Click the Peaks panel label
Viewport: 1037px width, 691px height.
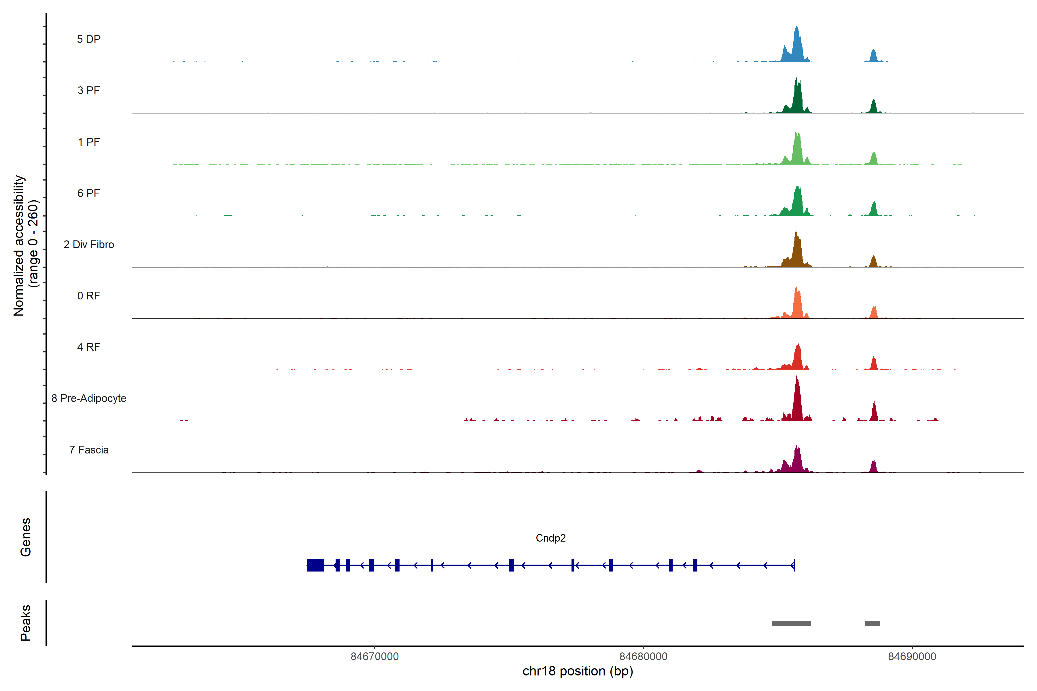26,623
